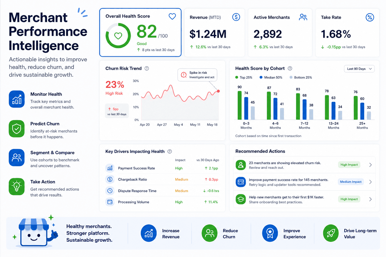Click the graduation cap onboarding icon

(241, 199)
